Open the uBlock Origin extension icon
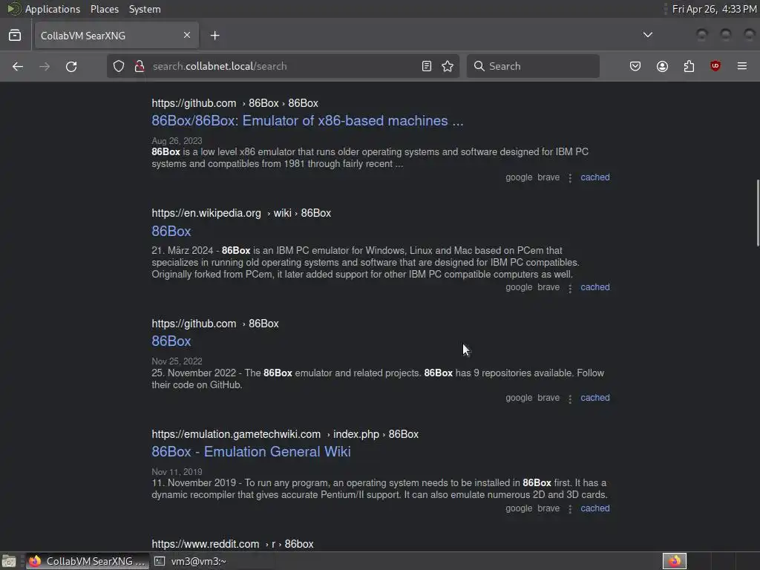Image resolution: width=760 pixels, height=570 pixels. (x=715, y=66)
